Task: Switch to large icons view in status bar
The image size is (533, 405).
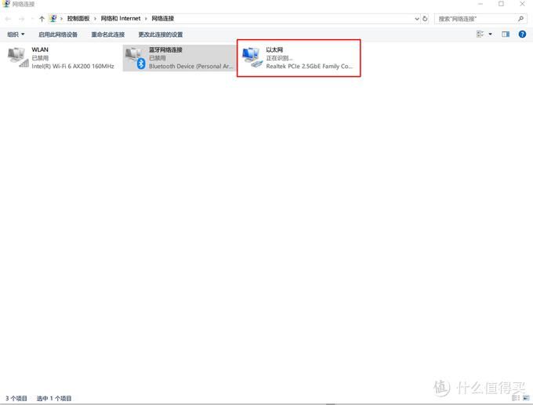Action: 526,398
